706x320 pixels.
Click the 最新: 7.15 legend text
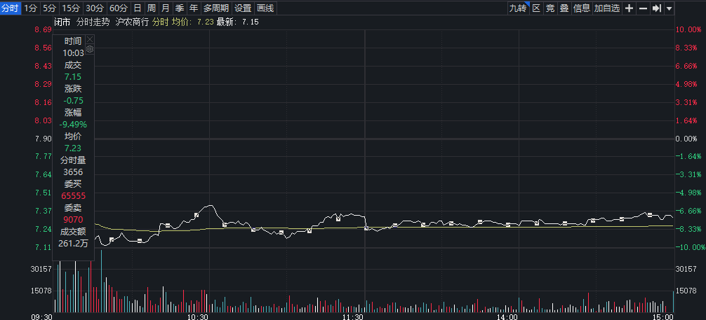tap(238, 22)
